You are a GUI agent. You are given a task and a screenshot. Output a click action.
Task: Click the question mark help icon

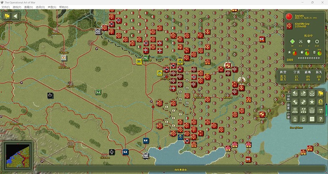point(320,119)
